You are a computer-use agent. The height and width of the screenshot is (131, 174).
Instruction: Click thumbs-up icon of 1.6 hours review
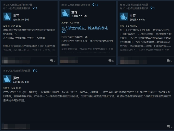[7, 79]
